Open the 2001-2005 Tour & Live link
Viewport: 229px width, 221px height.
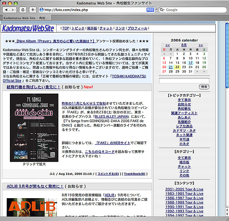tap(184, 189)
